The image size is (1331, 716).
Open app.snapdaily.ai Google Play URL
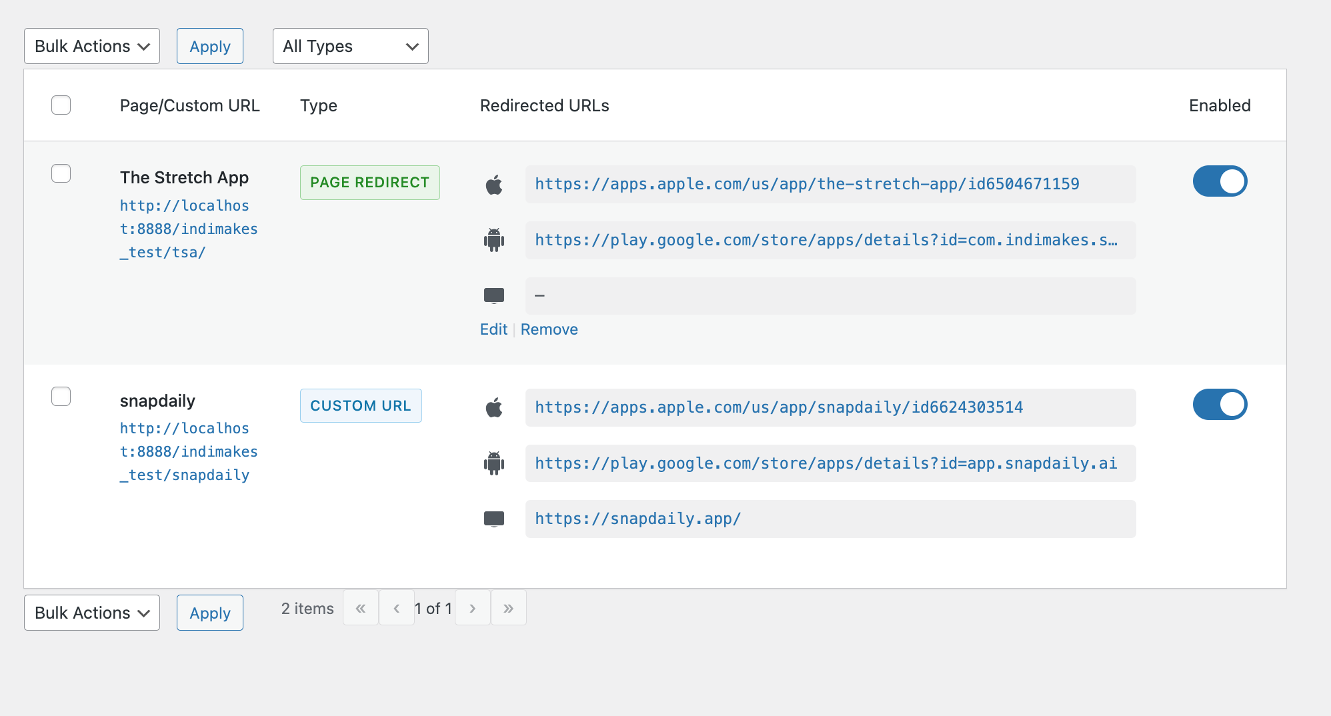826,463
